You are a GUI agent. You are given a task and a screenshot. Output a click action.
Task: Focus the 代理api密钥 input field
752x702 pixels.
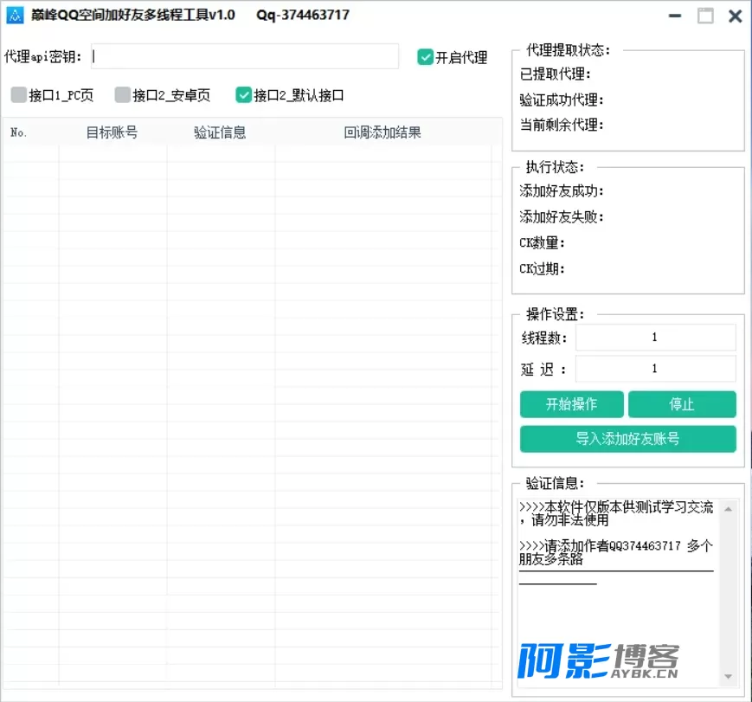tap(245, 56)
